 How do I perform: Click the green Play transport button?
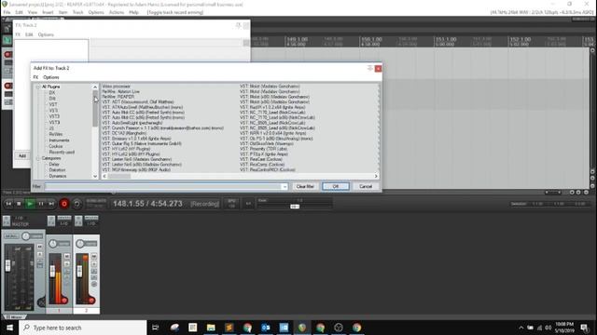[30, 204]
